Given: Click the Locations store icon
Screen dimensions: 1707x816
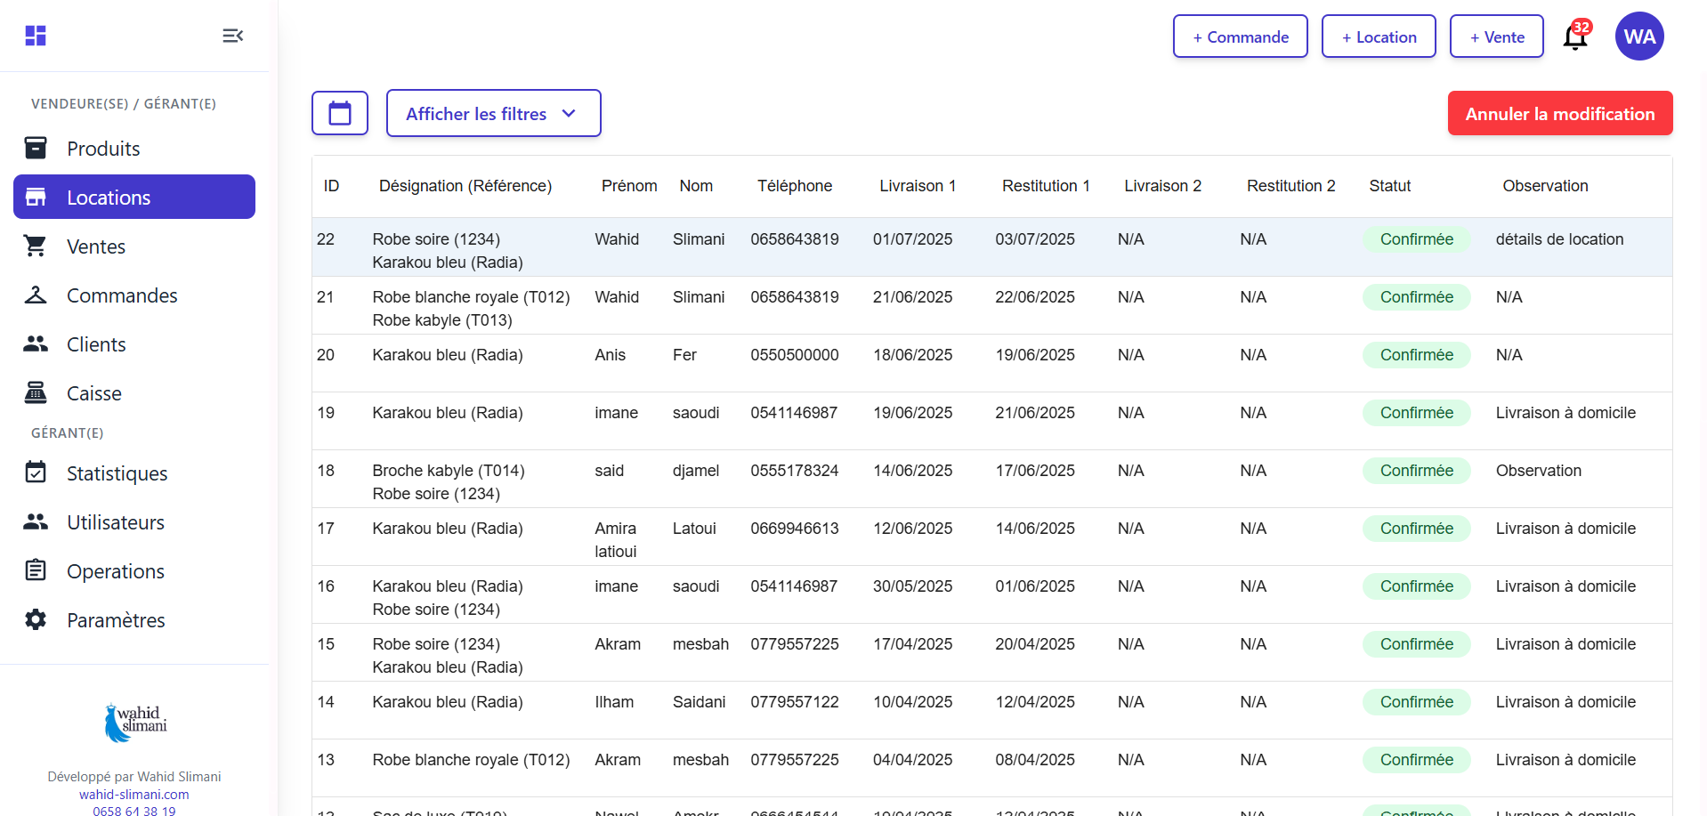Looking at the screenshot, I should coord(36,197).
